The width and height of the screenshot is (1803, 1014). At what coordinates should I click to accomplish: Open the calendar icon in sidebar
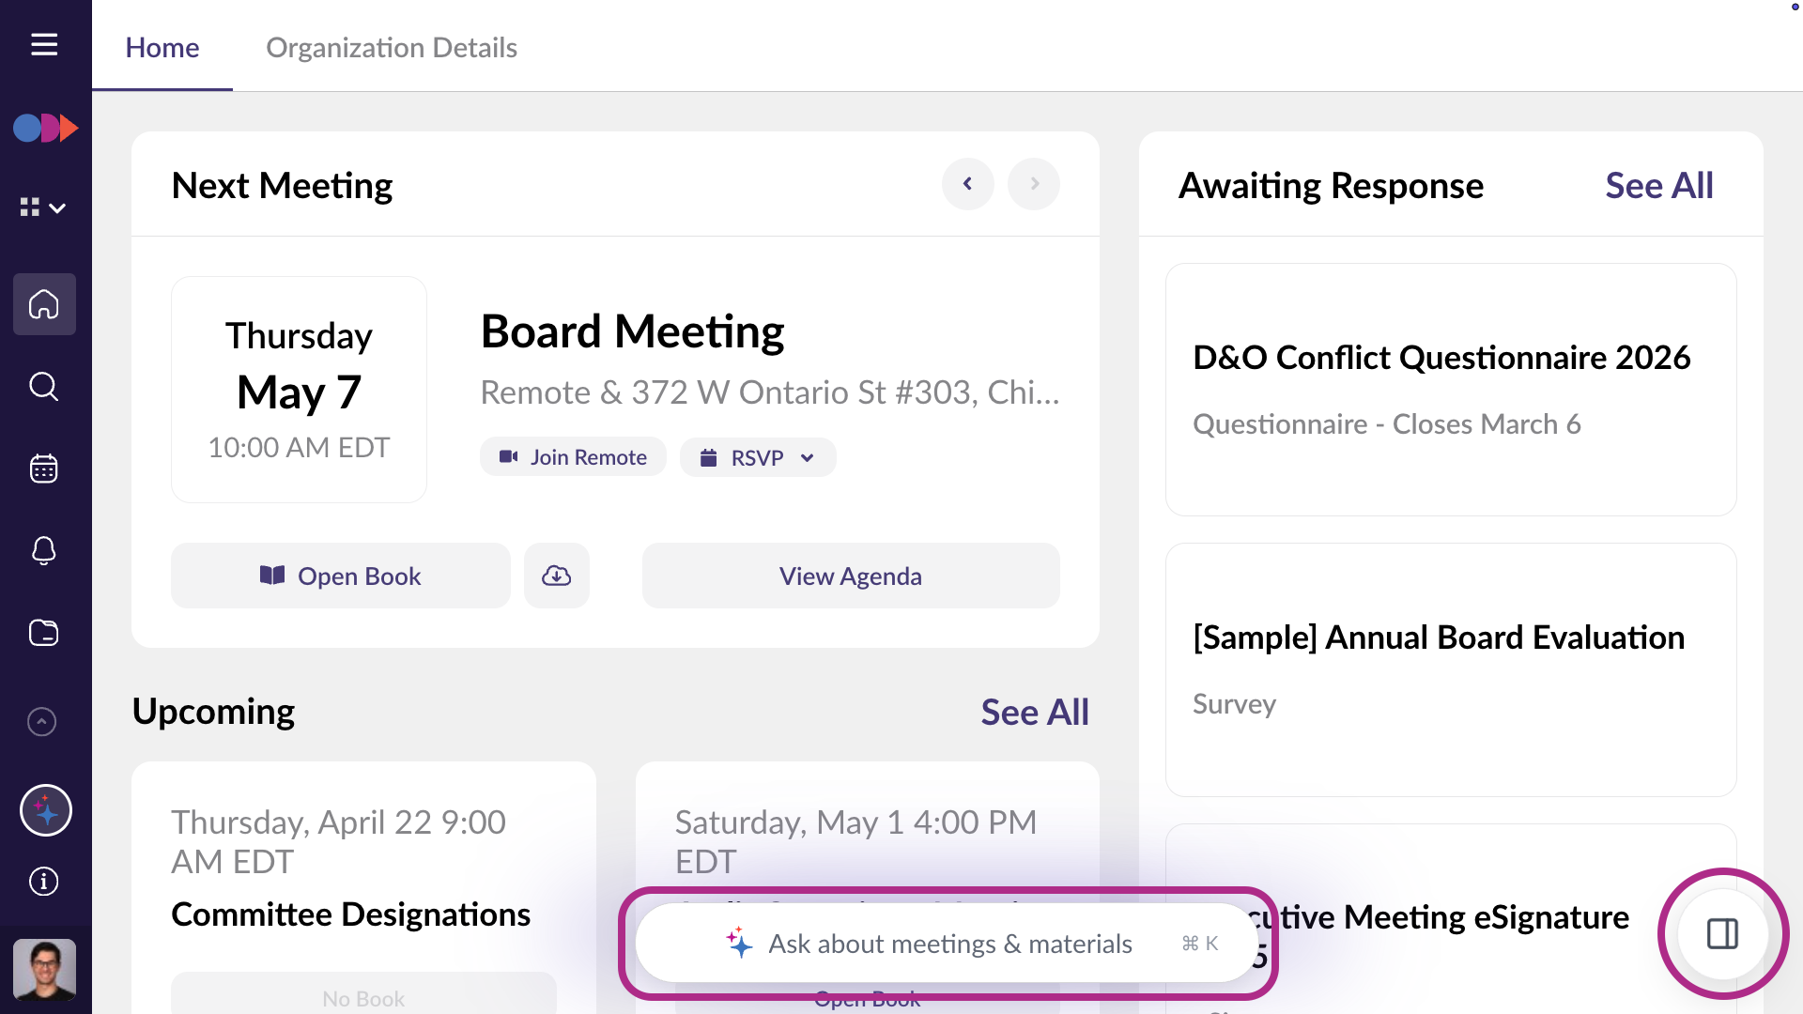point(44,468)
